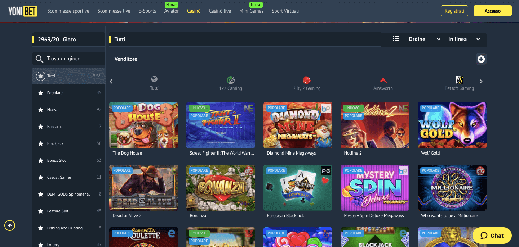Screen dimensions: 519x247
Task: Switch to the Casinò live tab
Action: click(x=220, y=11)
